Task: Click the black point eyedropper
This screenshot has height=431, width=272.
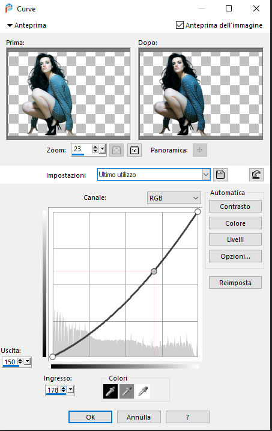Action: [110, 391]
